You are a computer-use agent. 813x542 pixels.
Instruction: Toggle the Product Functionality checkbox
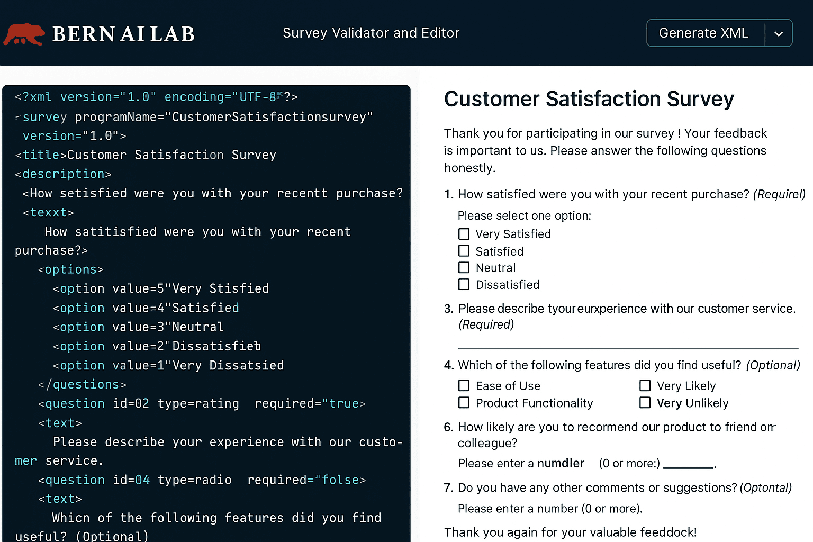coord(464,403)
